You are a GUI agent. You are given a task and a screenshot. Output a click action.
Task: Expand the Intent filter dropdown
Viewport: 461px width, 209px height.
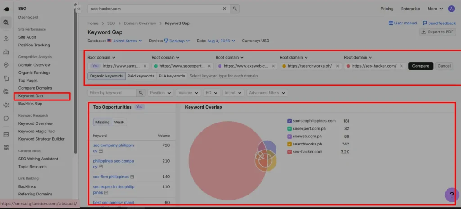[234, 93]
